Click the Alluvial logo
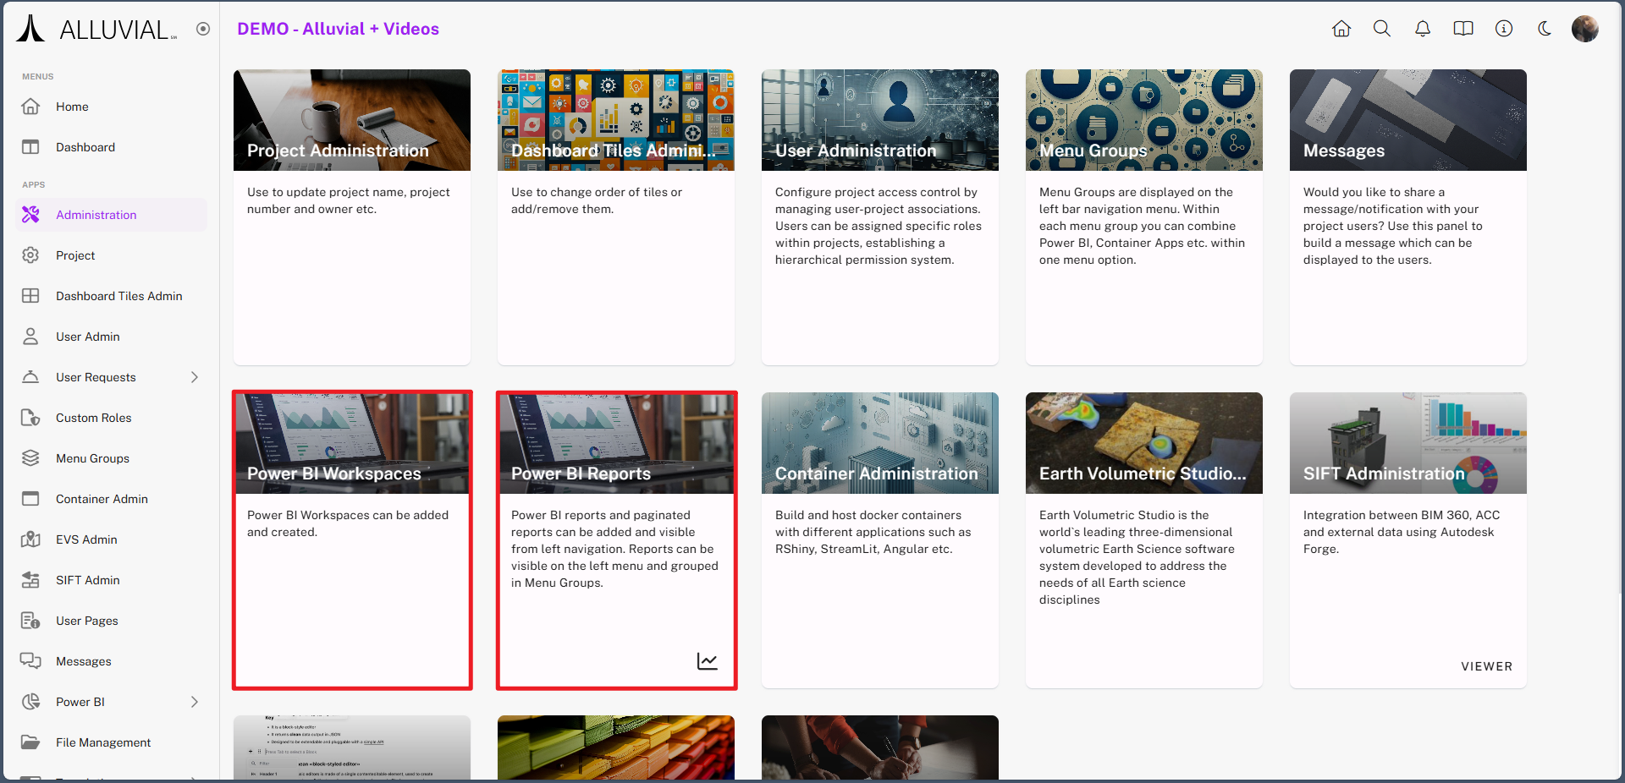The image size is (1625, 783). click(96, 30)
